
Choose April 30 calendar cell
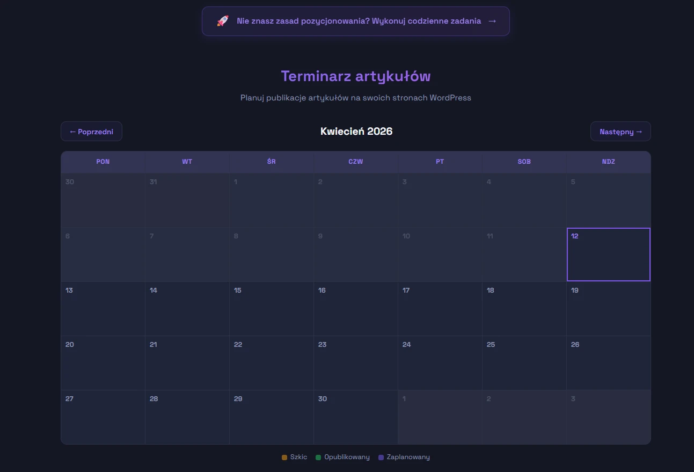tap(355, 417)
